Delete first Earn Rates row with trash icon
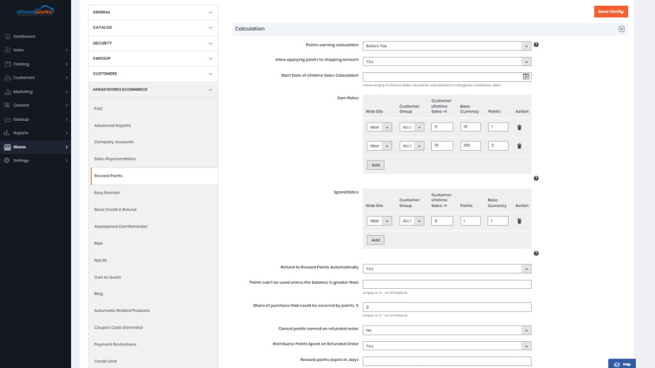This screenshot has height=368, width=655. (519, 127)
